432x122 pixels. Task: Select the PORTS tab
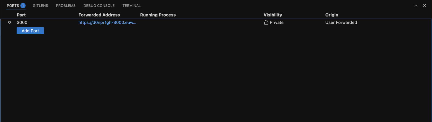[13, 5]
